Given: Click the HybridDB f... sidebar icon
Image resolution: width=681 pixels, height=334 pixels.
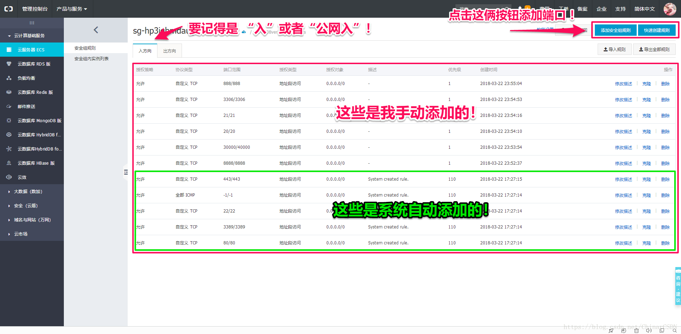Looking at the screenshot, I should (x=9, y=135).
